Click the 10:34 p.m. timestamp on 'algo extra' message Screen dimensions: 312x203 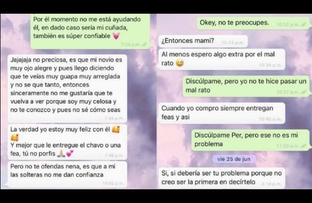[x=270, y=65]
